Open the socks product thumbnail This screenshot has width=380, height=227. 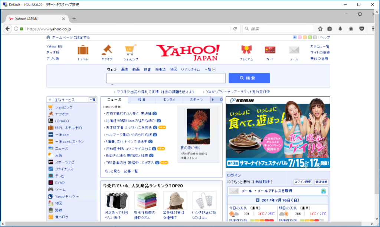[x=117, y=201]
